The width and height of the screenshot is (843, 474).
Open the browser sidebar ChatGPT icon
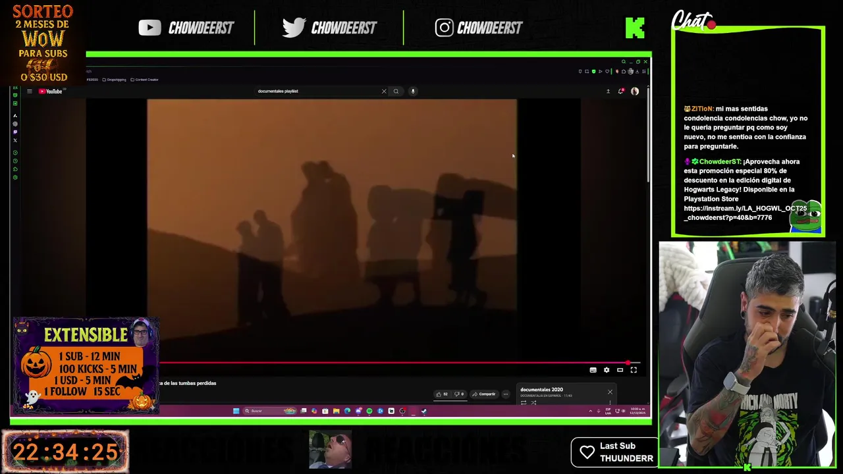tap(15, 124)
